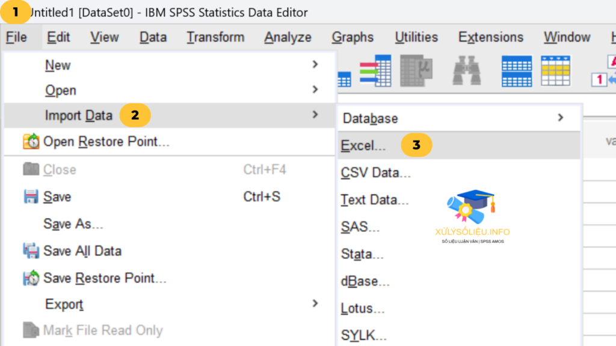Open the File menu

point(16,37)
